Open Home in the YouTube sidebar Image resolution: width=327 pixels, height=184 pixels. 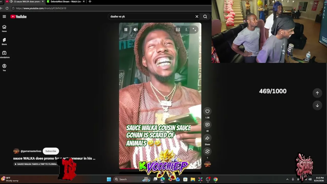pos(4,28)
